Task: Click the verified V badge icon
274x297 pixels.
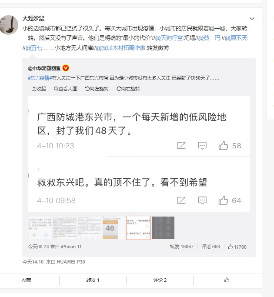Action: pos(66,68)
